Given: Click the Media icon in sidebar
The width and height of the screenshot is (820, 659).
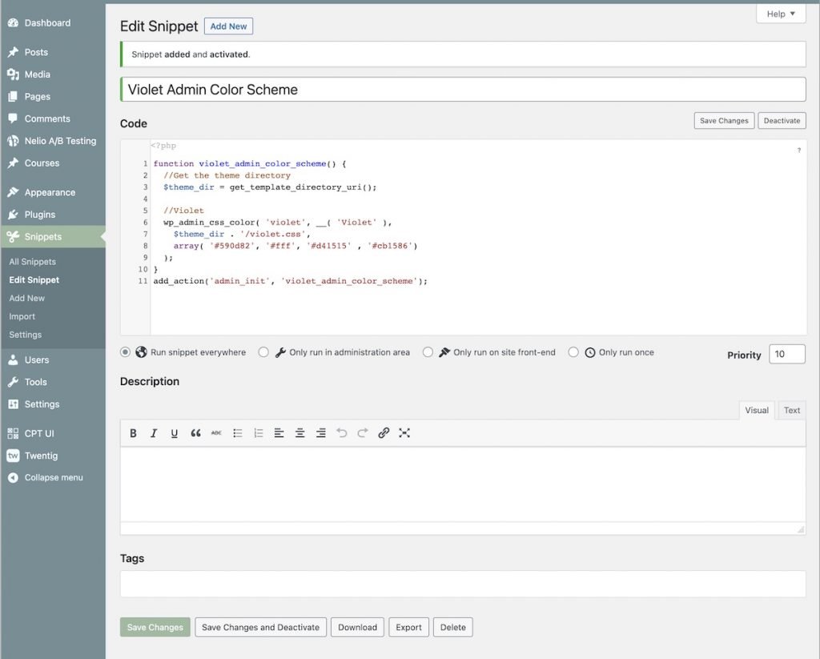Looking at the screenshot, I should pos(13,74).
